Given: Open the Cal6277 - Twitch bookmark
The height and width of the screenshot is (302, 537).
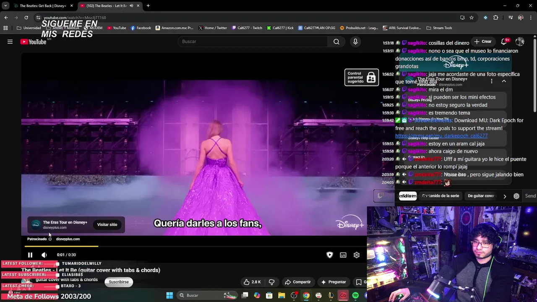Looking at the screenshot, I should coord(247,28).
